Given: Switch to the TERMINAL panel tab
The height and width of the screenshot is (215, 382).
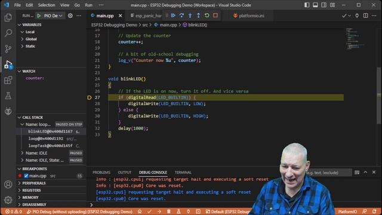Looking at the screenshot, I should tap(183, 173).
